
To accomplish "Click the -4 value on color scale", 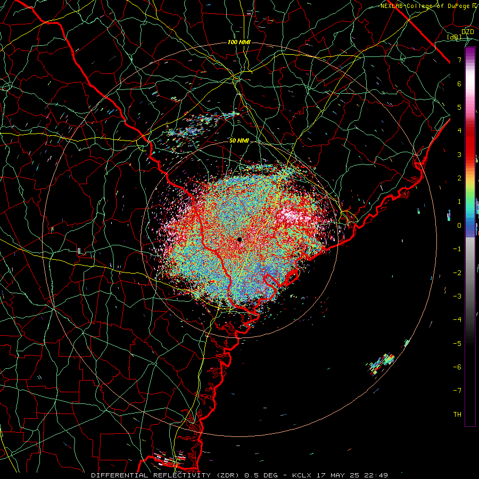I will coord(457,320).
